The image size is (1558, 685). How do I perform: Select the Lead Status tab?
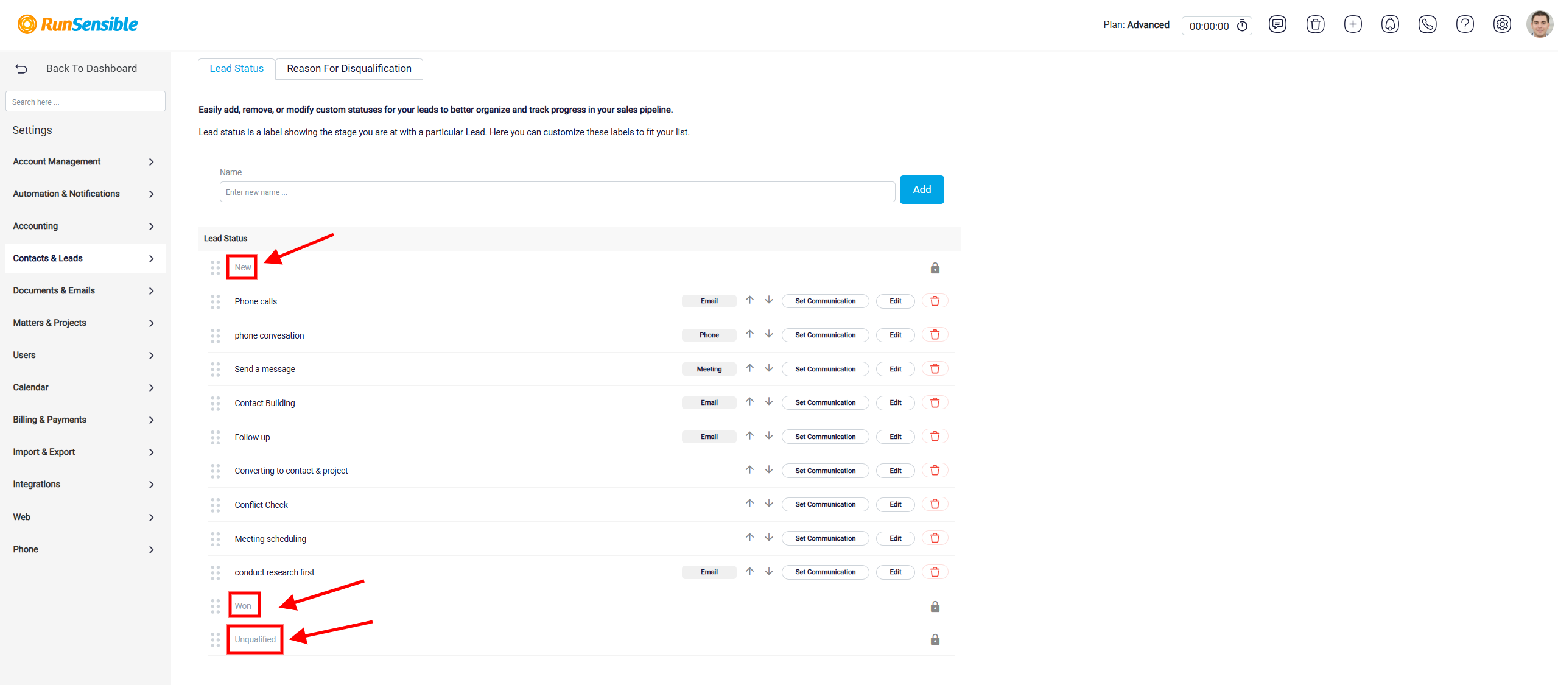(236, 69)
